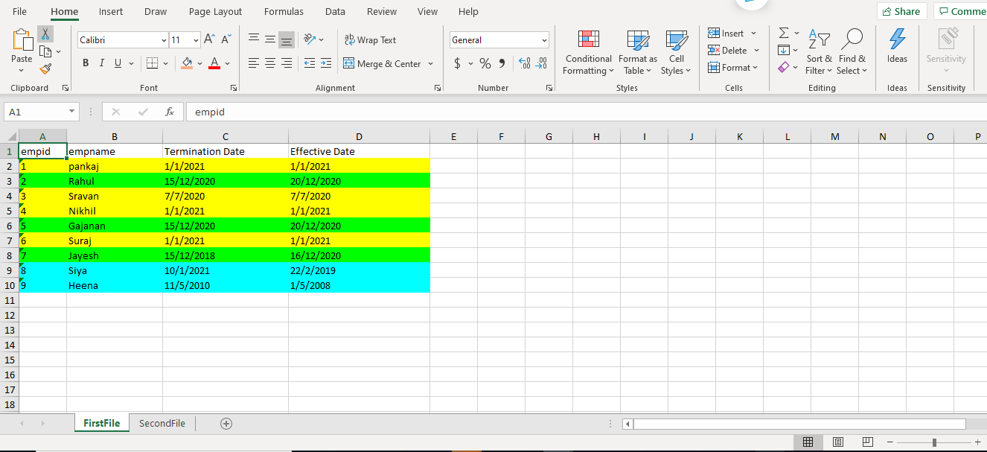
Task: Switch to Page Break Preview icon
Action: point(868,442)
